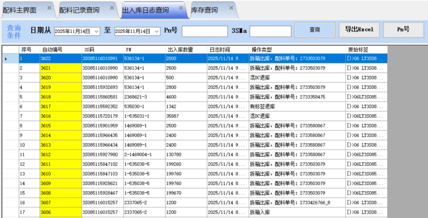Sort by the PN column header

point(144,50)
